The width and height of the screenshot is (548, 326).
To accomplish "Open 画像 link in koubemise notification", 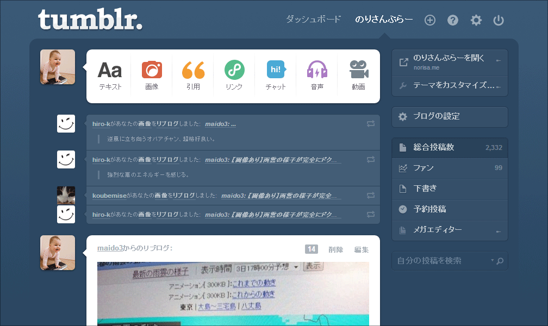I will 161,196.
